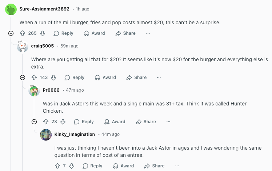Downvote Kinky_Imagination's comment
Image resolution: width=272 pixels, height=171 pixels.
click(71, 166)
